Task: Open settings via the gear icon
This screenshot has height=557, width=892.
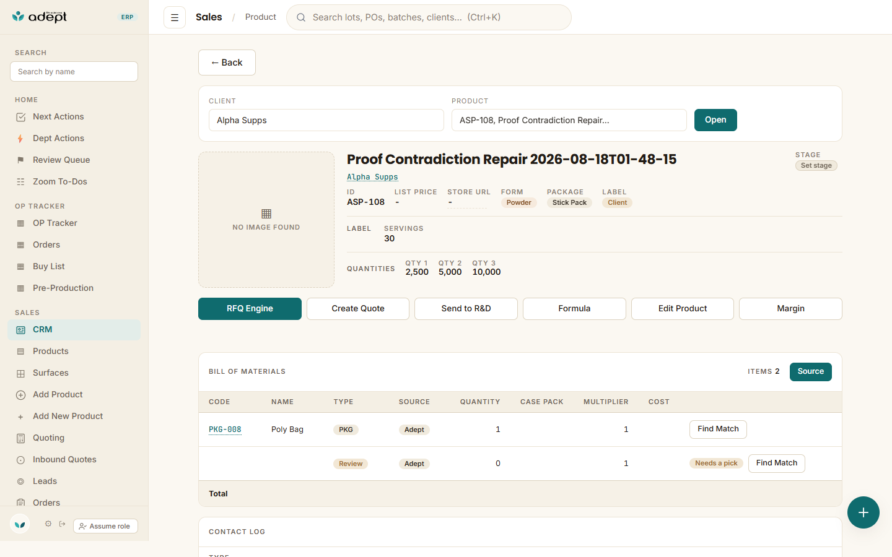Action: point(48,524)
